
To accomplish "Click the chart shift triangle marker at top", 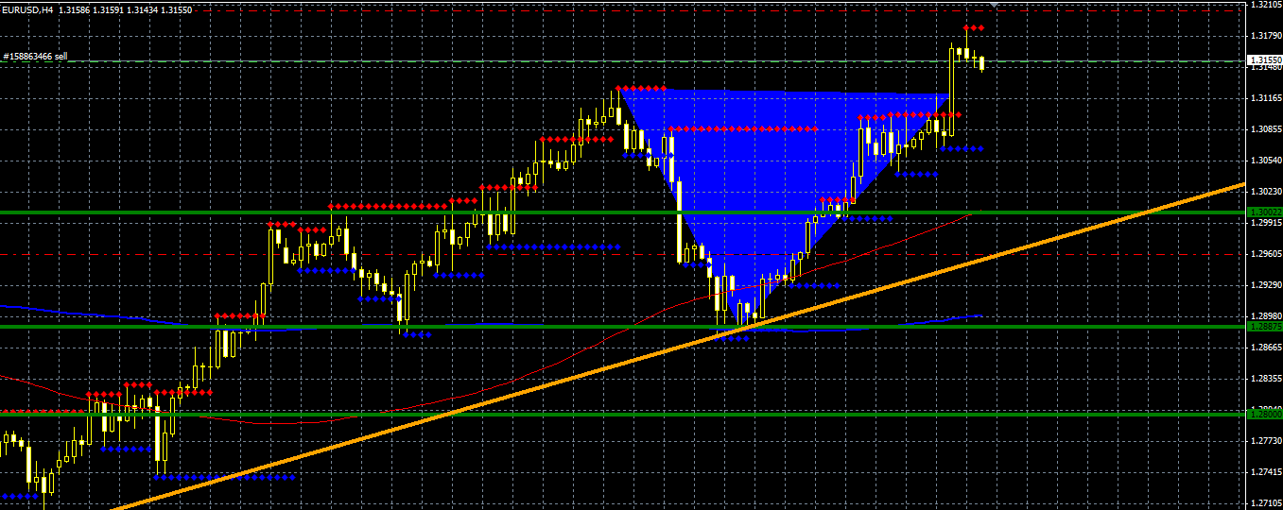I will pyautogui.click(x=993, y=5).
